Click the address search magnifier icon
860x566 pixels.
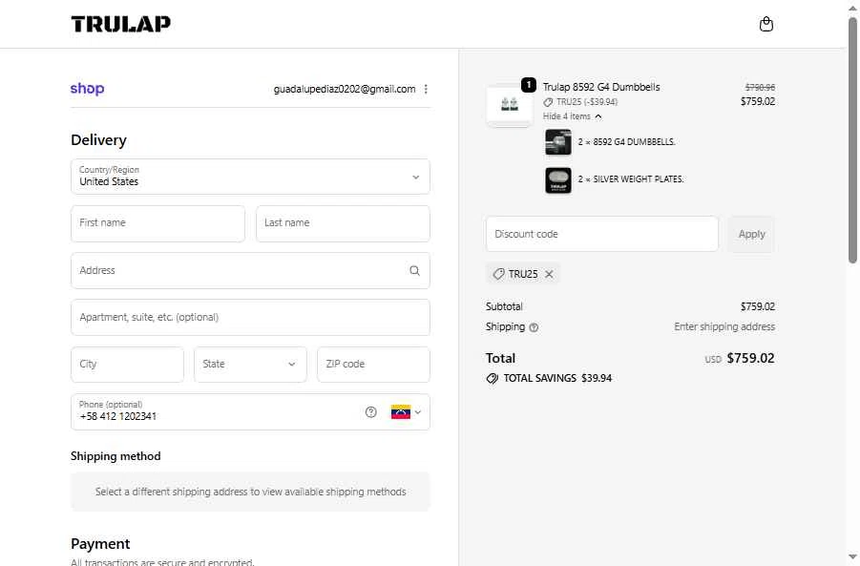tap(414, 270)
